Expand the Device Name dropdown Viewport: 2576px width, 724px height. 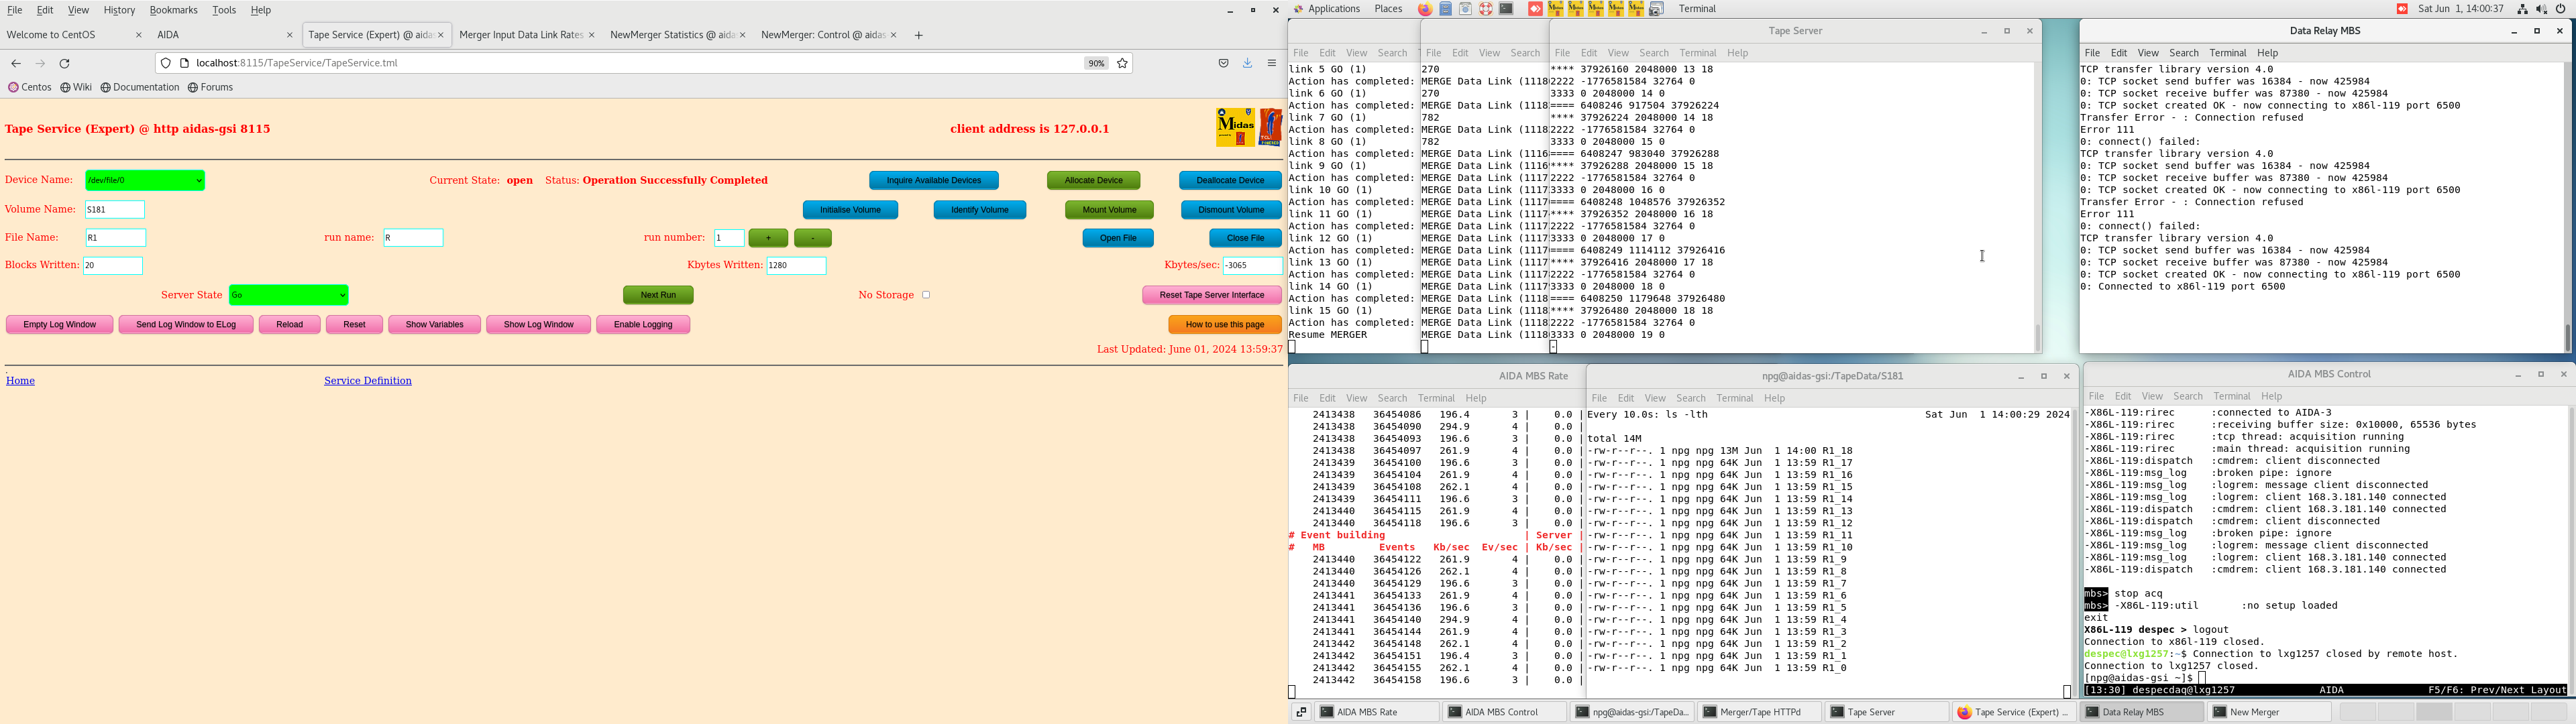(145, 181)
